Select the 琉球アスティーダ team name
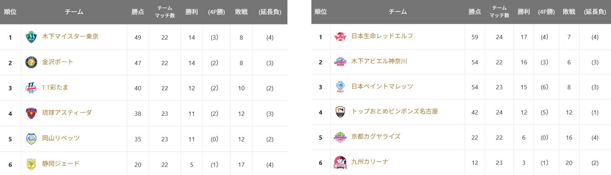Screen dimensions: 611x175 point(67,112)
